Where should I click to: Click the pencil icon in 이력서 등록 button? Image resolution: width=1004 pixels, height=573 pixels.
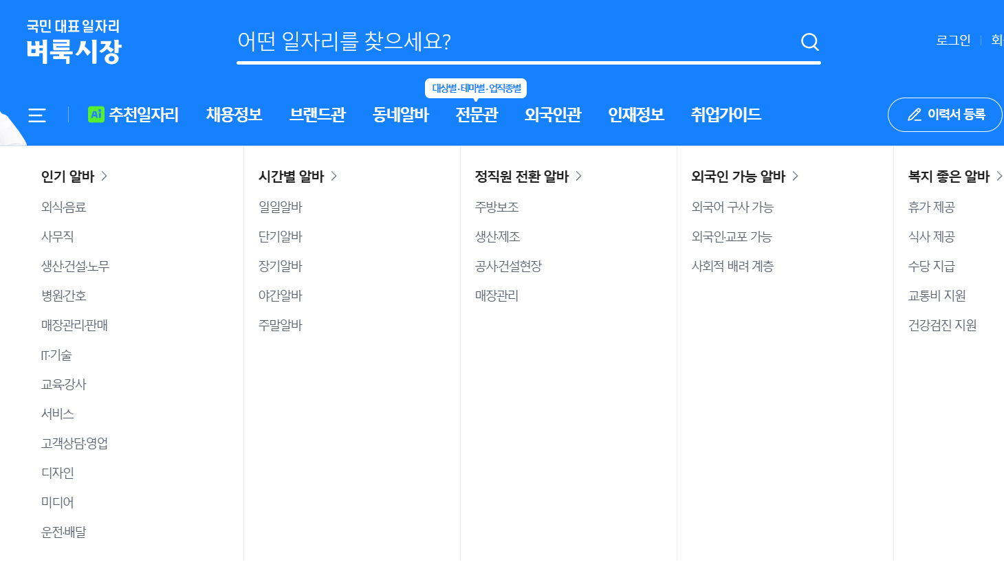914,115
